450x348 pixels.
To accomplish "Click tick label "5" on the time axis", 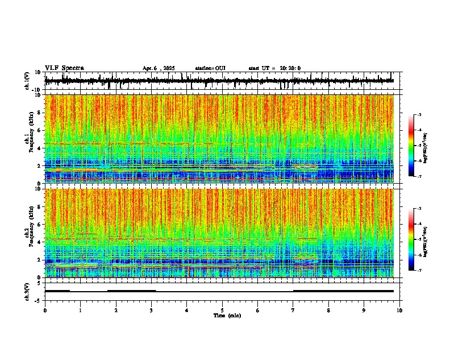I will click(222, 310).
